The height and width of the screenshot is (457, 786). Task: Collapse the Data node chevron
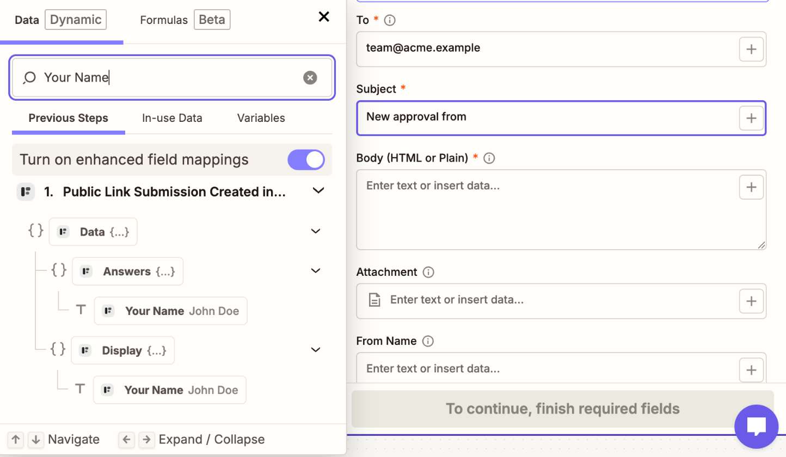(x=316, y=231)
